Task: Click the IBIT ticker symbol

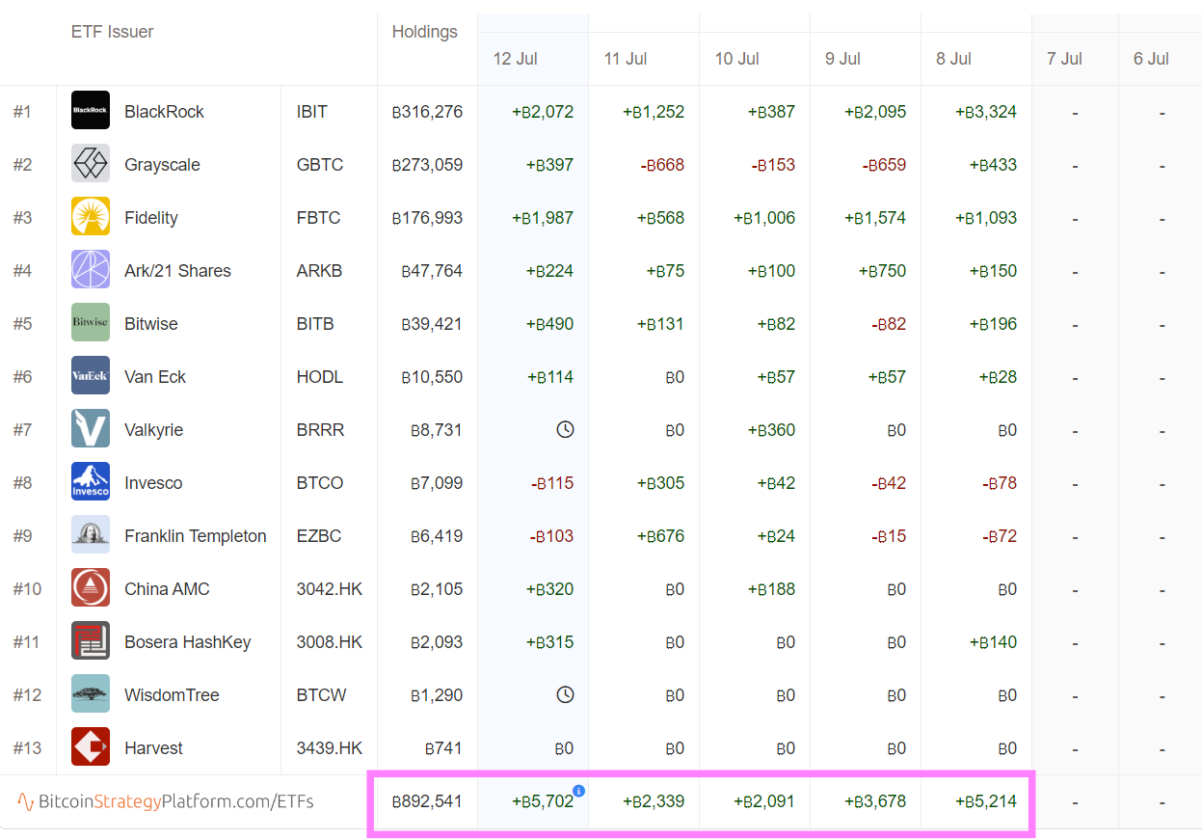Action: click(x=312, y=112)
